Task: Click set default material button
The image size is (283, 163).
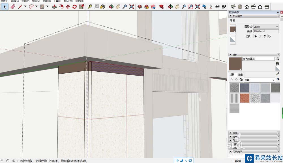Action: pos(278,68)
